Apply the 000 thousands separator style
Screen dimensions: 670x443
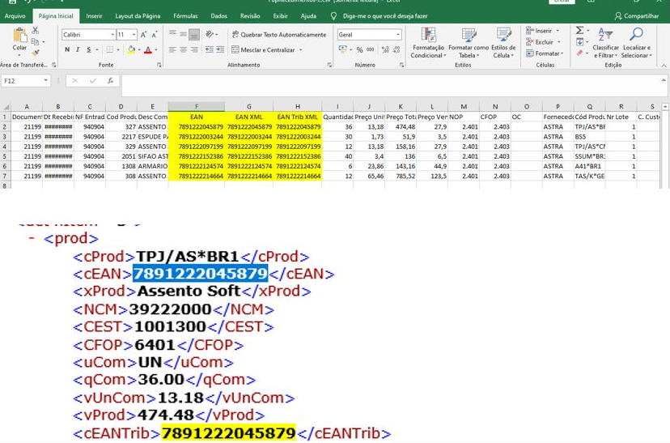tap(370, 49)
